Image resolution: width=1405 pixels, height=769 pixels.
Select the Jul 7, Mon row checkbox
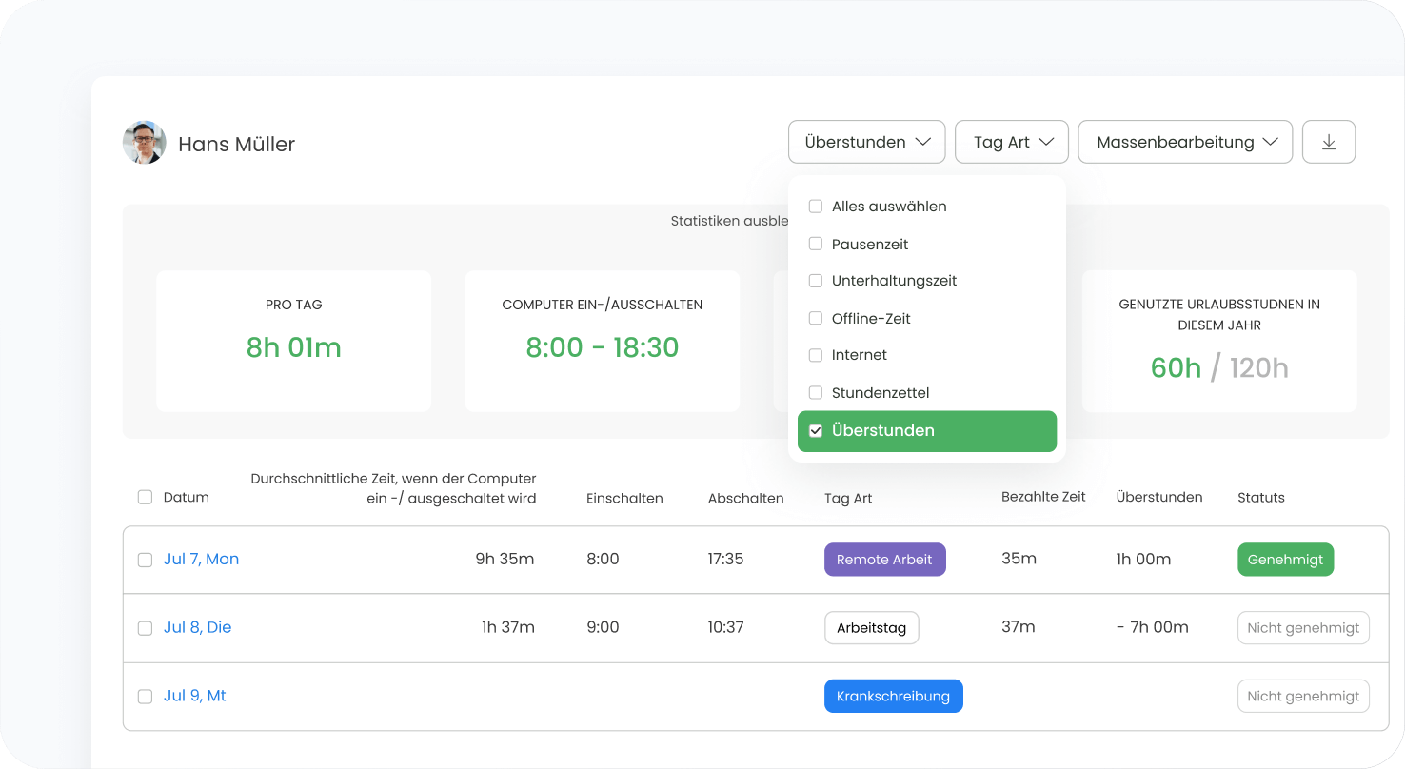click(145, 560)
